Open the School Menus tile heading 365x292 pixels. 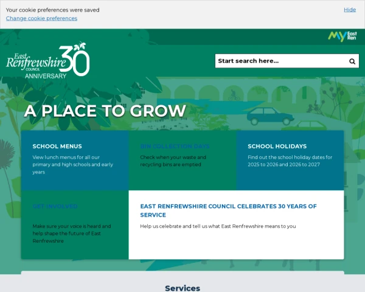point(57,146)
